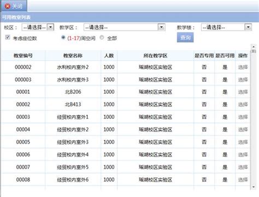Click room number cell 00003

pyautogui.click(x=23, y=117)
